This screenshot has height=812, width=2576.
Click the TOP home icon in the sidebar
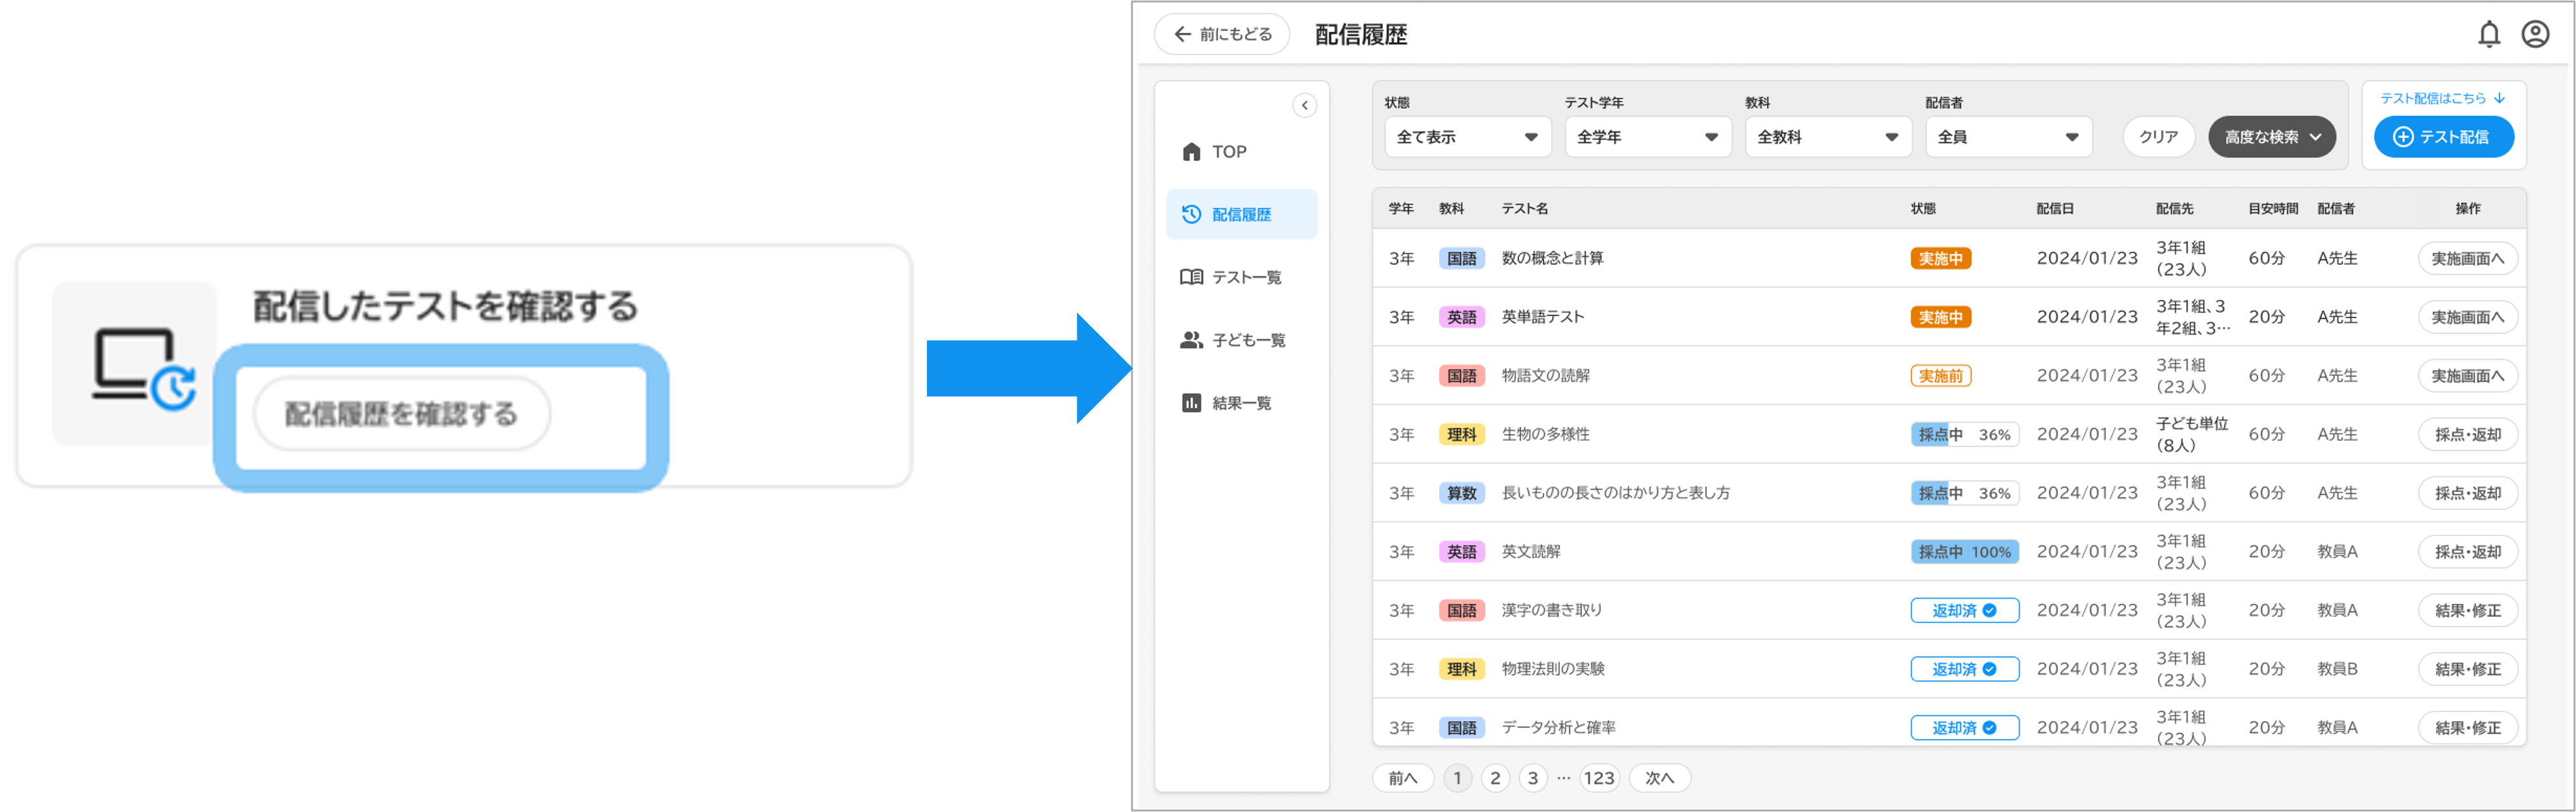[x=1191, y=152]
